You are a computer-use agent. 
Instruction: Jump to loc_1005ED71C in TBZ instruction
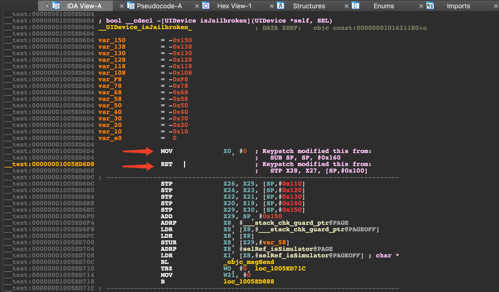click(x=280, y=268)
